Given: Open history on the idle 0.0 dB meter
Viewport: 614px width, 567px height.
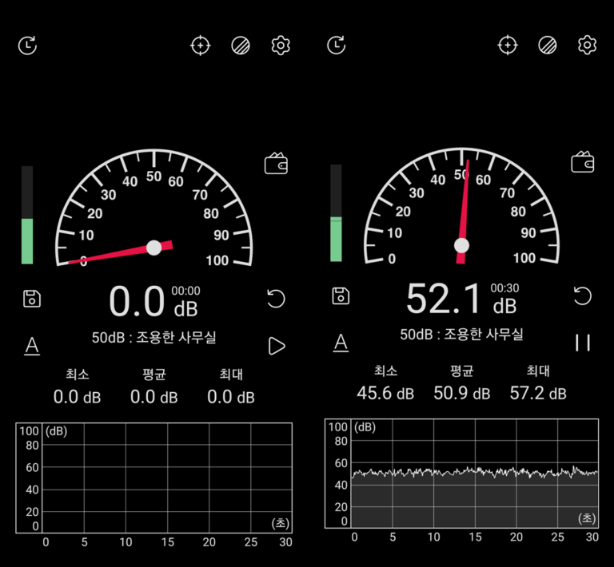Looking at the screenshot, I should [27, 45].
